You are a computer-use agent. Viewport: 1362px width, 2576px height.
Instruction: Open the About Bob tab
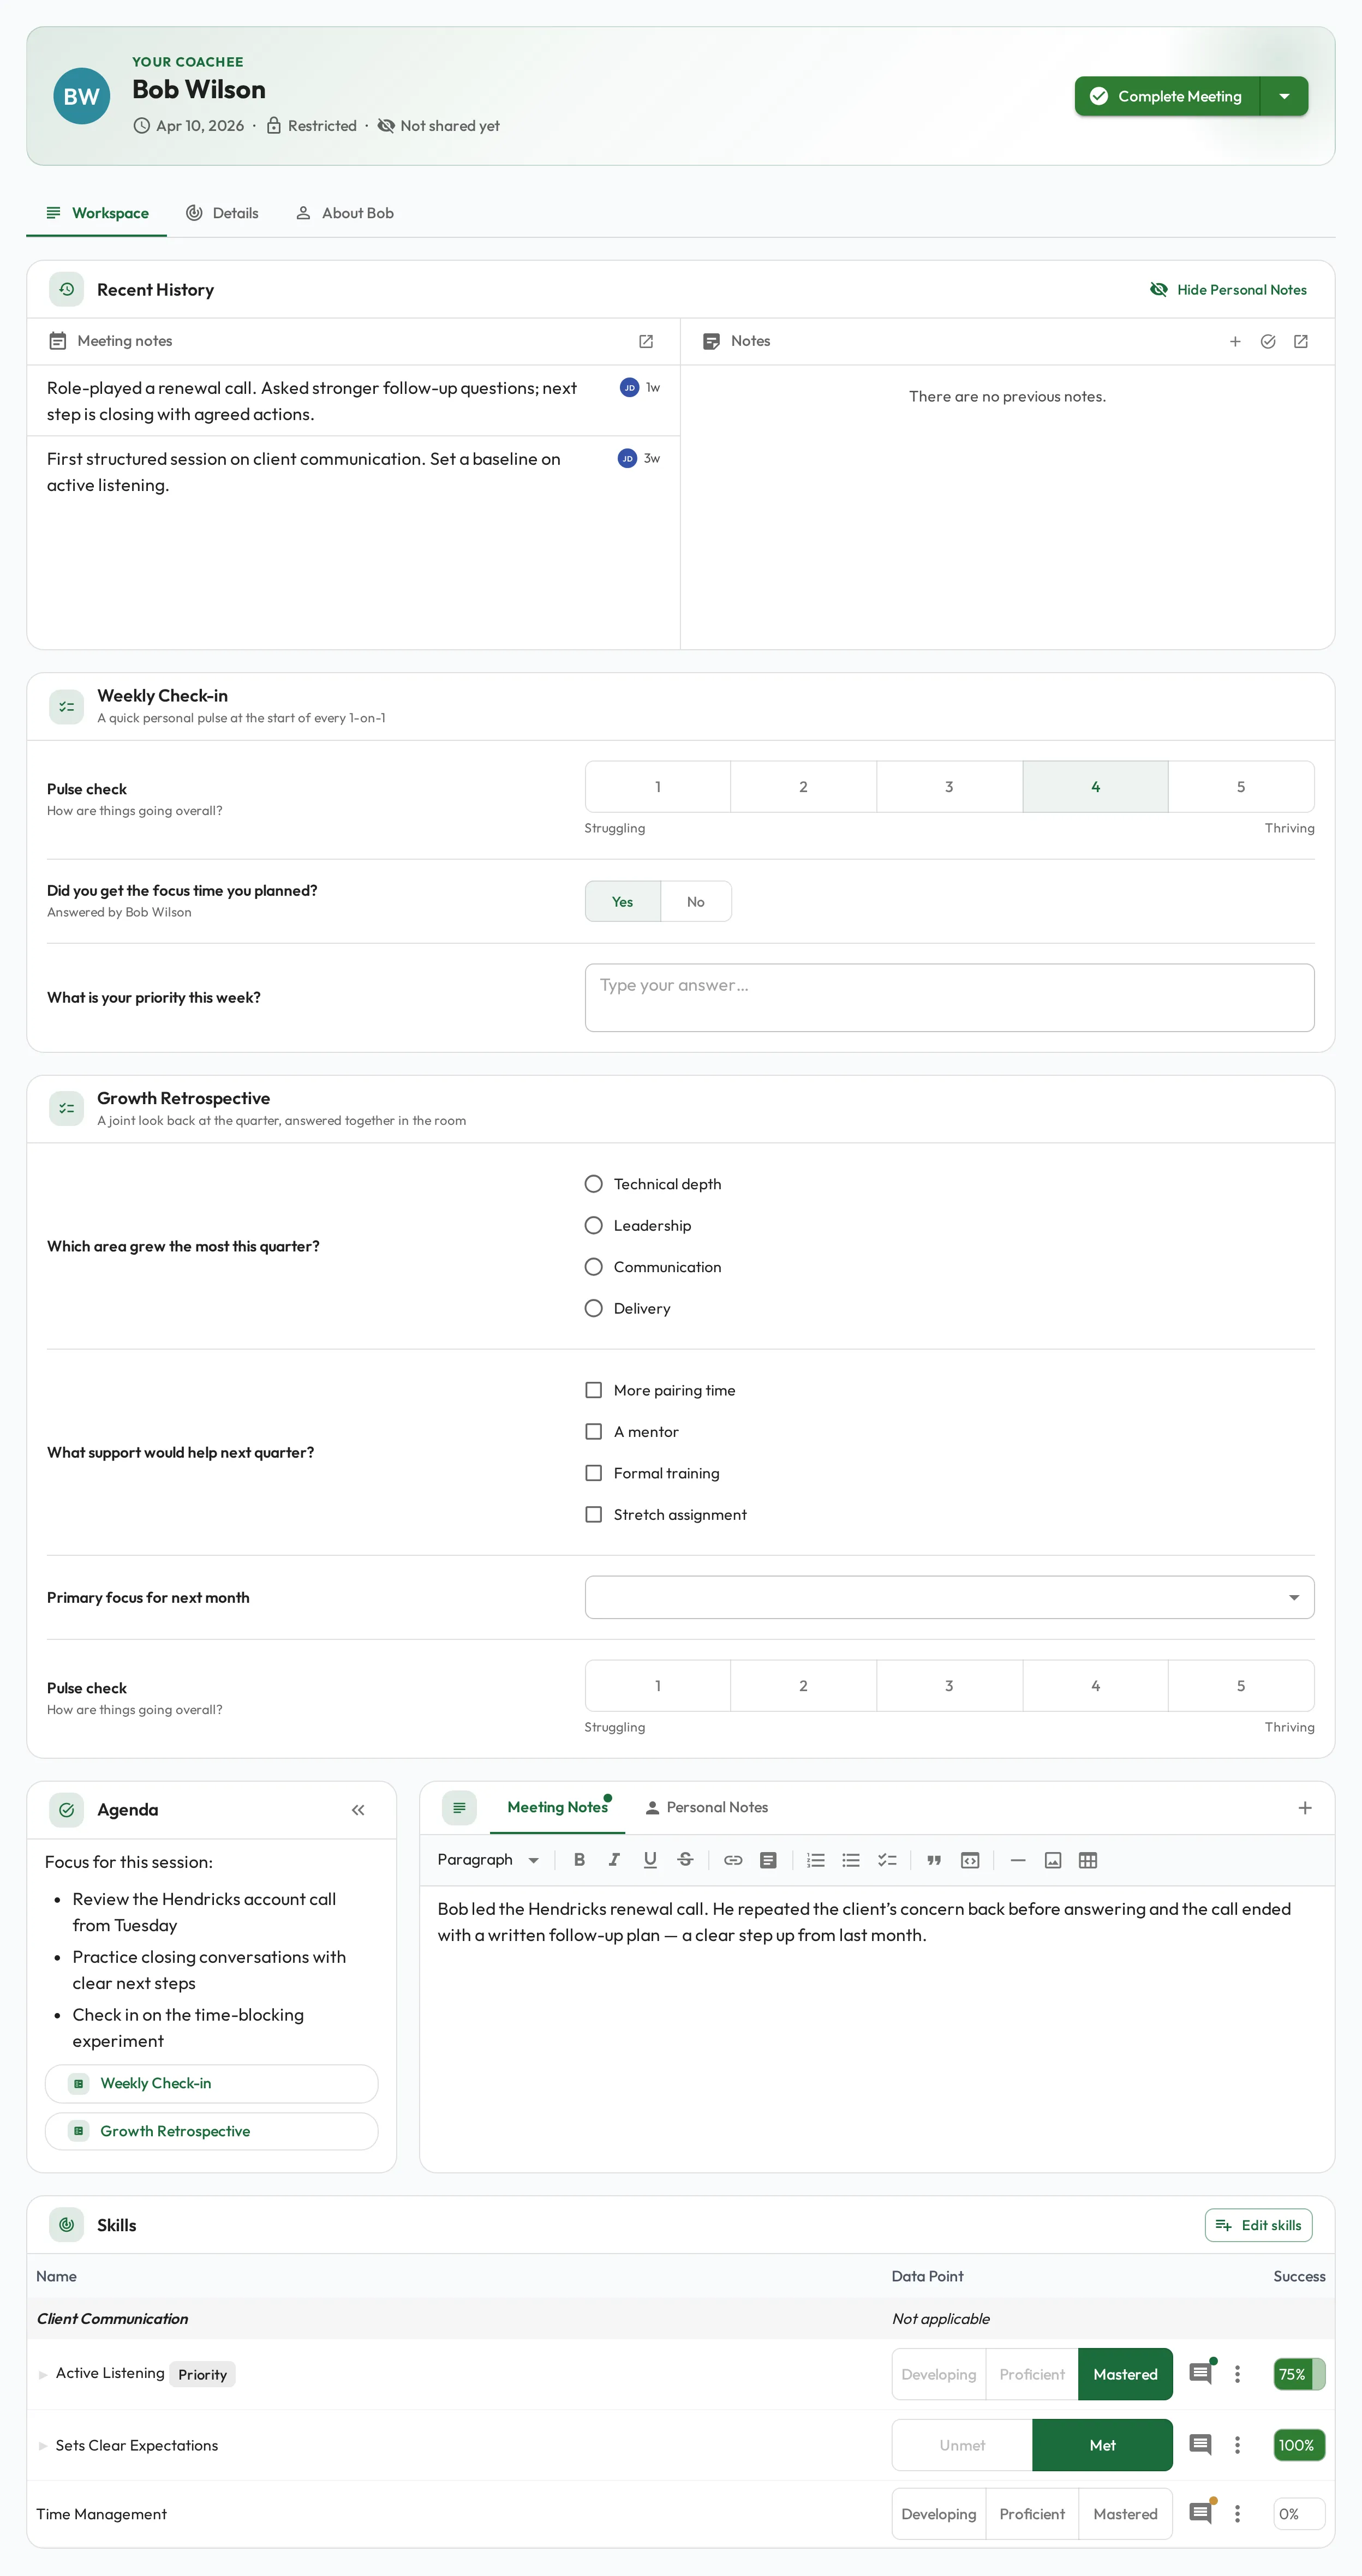pyautogui.click(x=344, y=213)
